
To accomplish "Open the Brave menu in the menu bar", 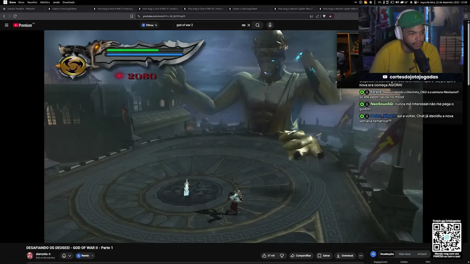I will tap(12, 2).
